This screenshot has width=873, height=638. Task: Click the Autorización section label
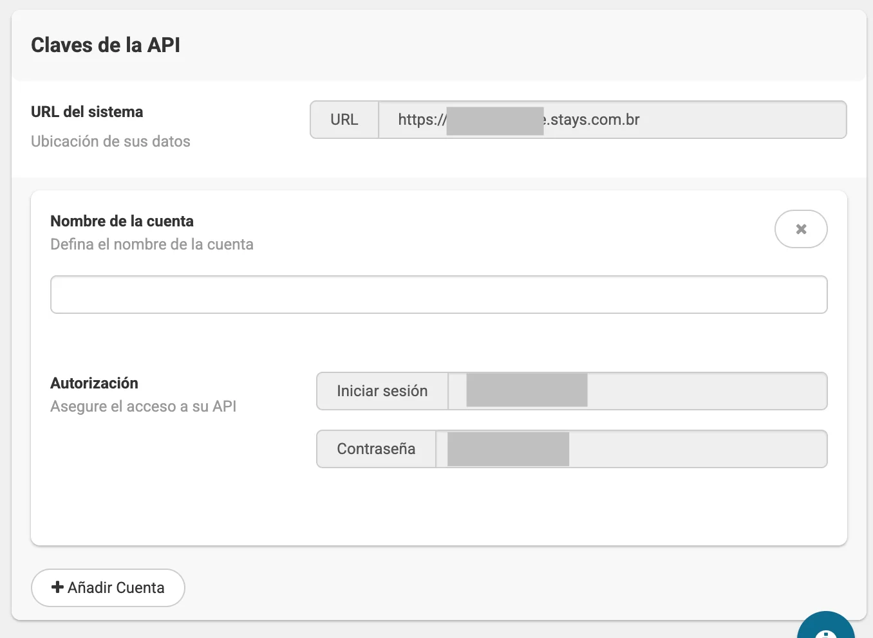click(x=95, y=383)
